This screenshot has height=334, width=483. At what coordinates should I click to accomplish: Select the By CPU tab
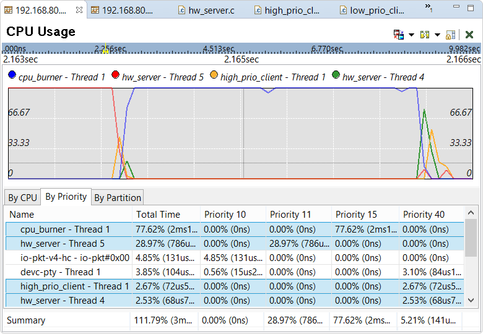pyautogui.click(x=22, y=198)
